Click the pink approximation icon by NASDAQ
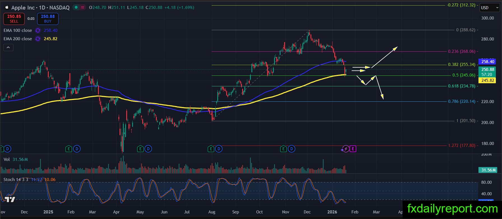 [x=83, y=8]
